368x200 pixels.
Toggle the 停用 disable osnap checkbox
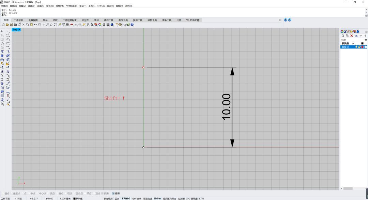click(113, 194)
